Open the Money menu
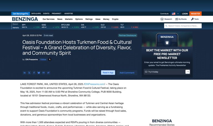This screenshot has height=126, width=213. click(106, 19)
